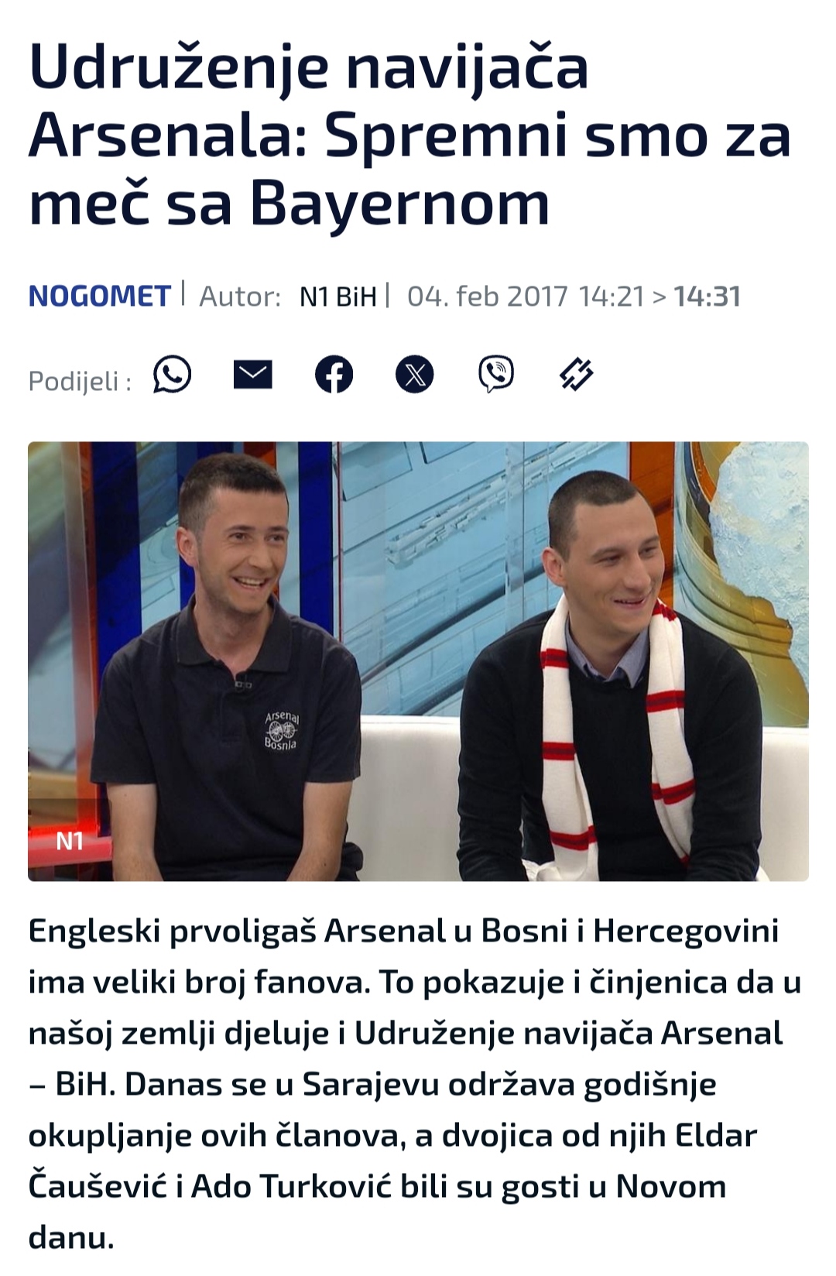Screen dimensions: 836x1276
Task: Tap the Arsenal Bosnia emblem on shirt
Action: click(x=282, y=729)
